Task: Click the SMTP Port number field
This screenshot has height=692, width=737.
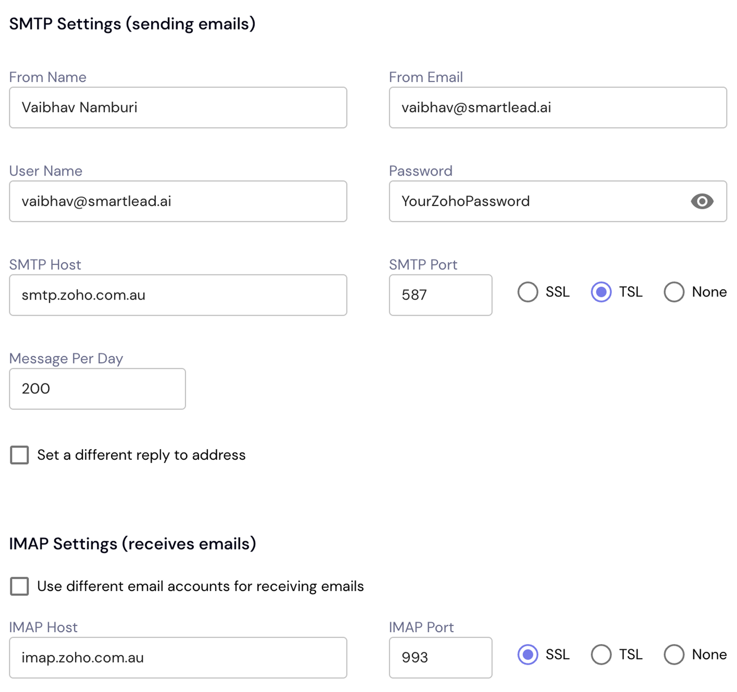Action: pos(440,295)
